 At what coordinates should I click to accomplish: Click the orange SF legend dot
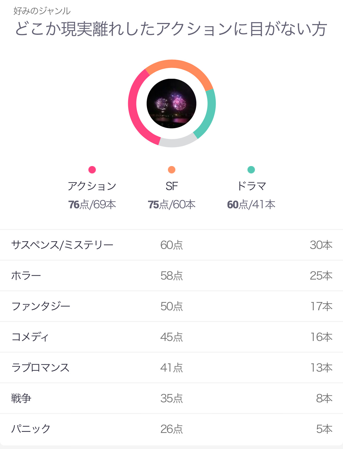click(171, 170)
